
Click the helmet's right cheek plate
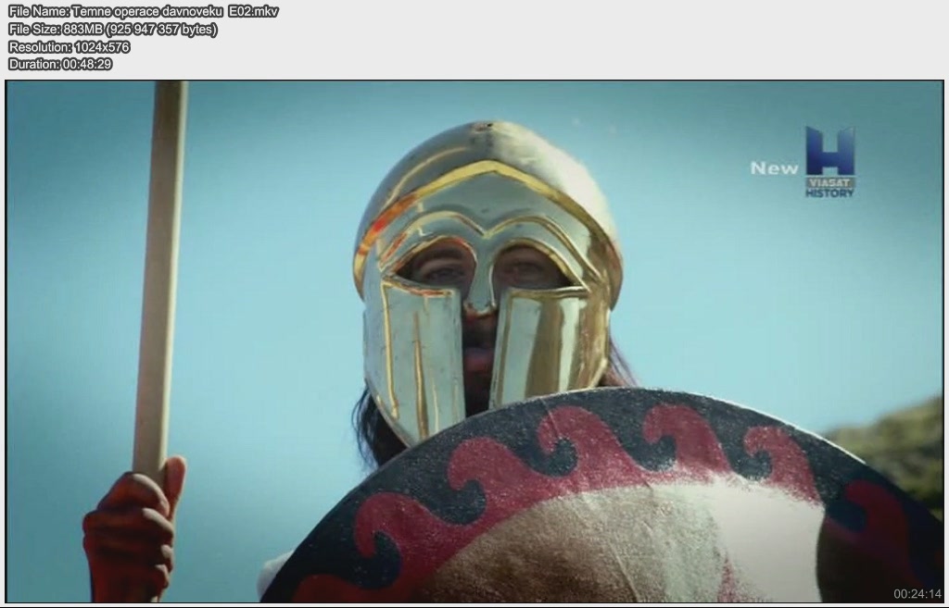tap(547, 342)
